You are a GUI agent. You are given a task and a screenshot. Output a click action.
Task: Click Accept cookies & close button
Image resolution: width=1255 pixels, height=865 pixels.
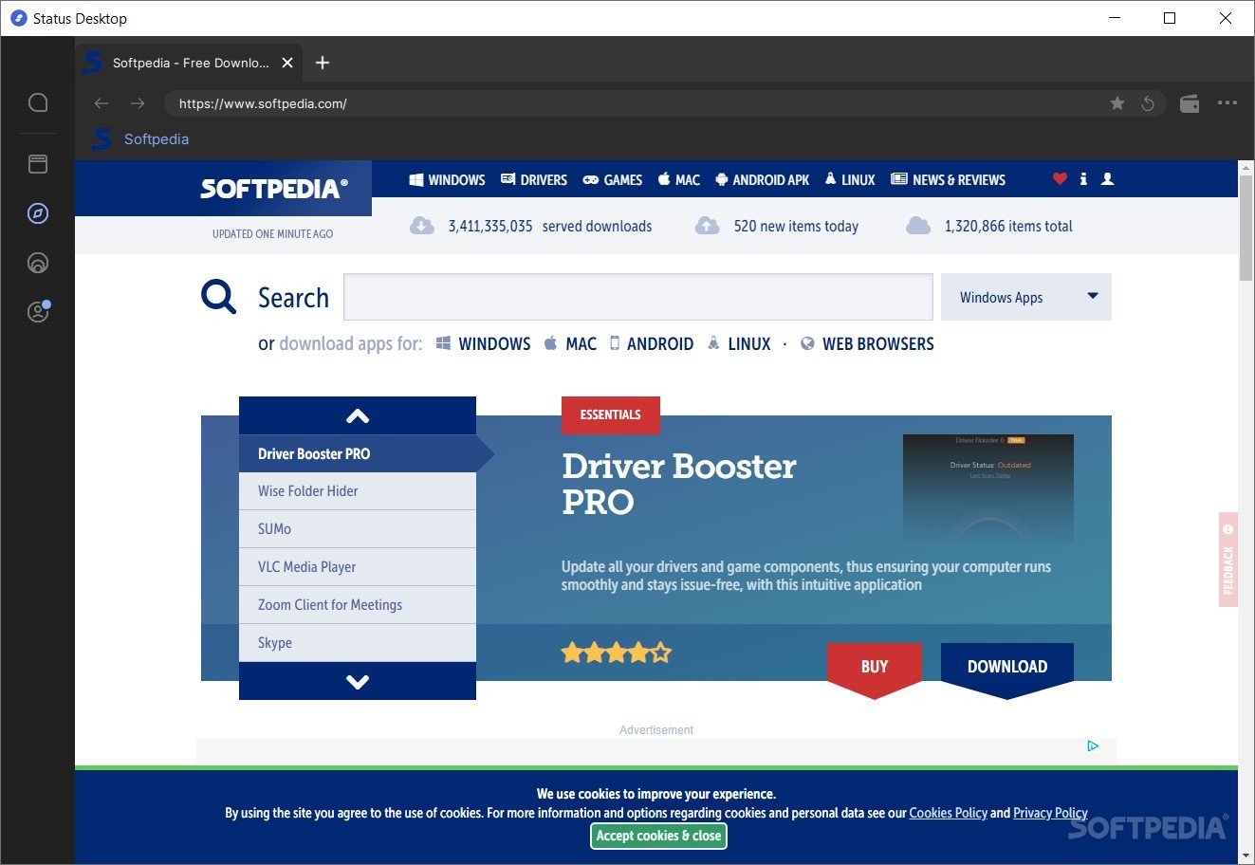tap(659, 836)
